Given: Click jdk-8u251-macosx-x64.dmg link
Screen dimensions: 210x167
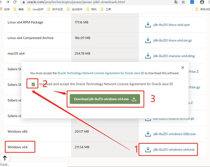Looking at the screenshot, I should click(x=174, y=56).
